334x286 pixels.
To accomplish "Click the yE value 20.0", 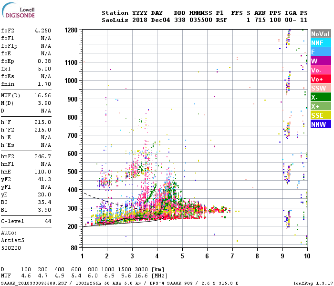I will 44,194.
